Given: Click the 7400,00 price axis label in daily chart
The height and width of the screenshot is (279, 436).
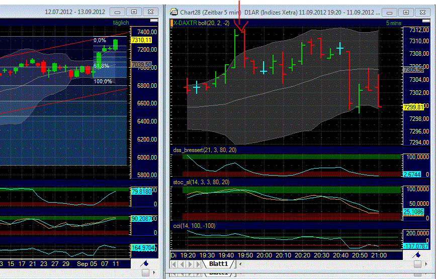Looking at the screenshot, I should pos(147,32).
